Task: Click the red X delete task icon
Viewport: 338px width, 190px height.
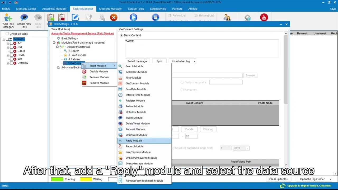Action: point(114,18)
